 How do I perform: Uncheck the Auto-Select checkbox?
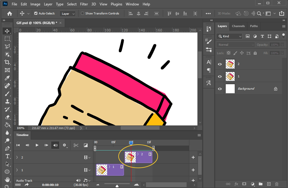point(36,14)
